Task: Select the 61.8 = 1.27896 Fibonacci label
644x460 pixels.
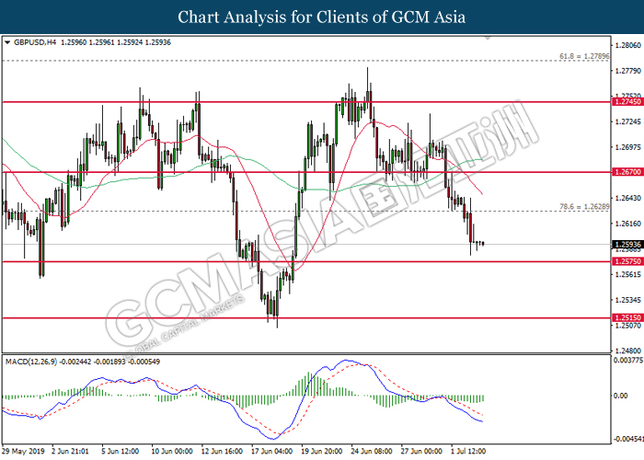Action: coord(584,56)
